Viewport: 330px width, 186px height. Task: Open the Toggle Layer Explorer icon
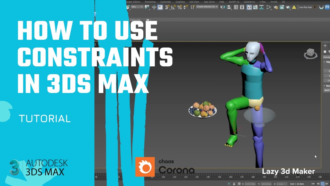(242, 7)
